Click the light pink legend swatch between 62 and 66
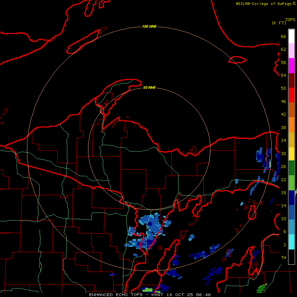 (291, 50)
